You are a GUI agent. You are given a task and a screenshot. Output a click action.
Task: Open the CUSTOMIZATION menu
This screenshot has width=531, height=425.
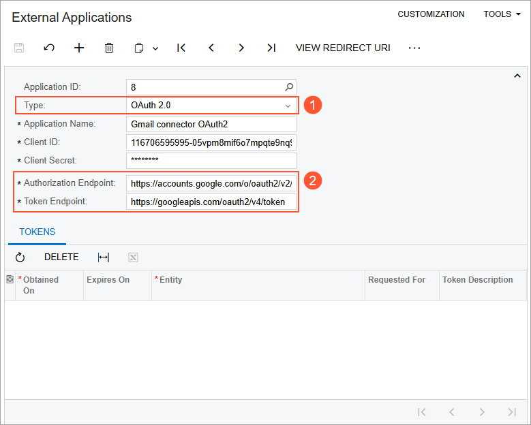(x=431, y=14)
